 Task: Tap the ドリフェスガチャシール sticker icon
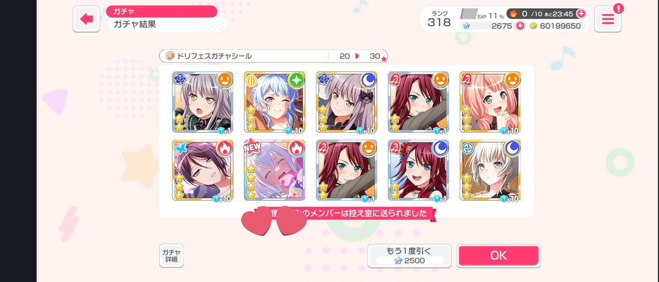pos(170,56)
